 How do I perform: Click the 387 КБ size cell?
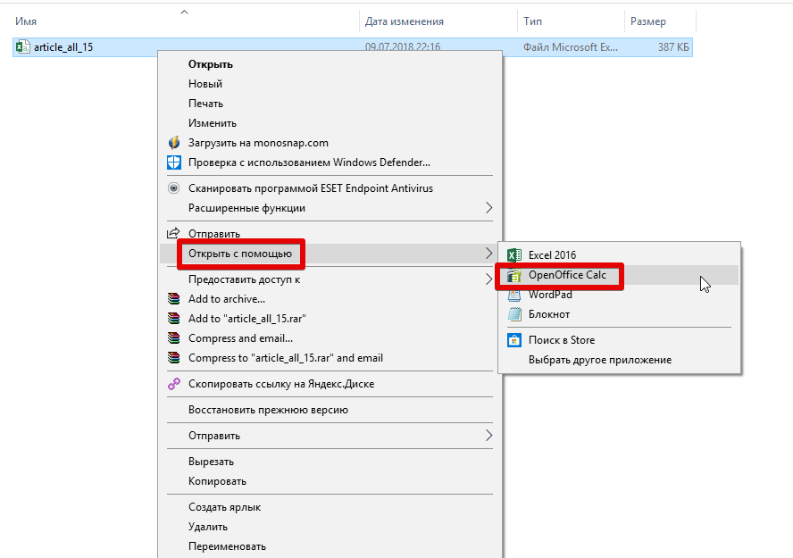[673, 47]
